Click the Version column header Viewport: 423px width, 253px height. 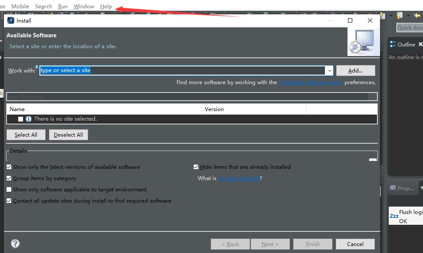(254, 109)
